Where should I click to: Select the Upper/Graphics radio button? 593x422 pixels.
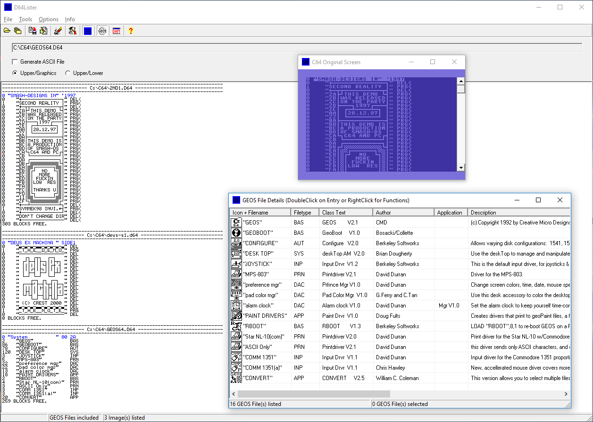pyautogui.click(x=15, y=73)
